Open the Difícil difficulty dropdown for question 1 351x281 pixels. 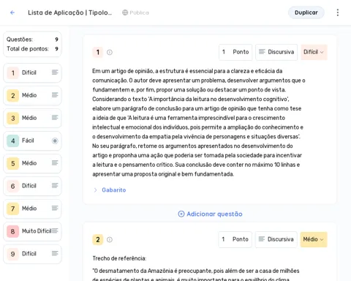coord(314,52)
